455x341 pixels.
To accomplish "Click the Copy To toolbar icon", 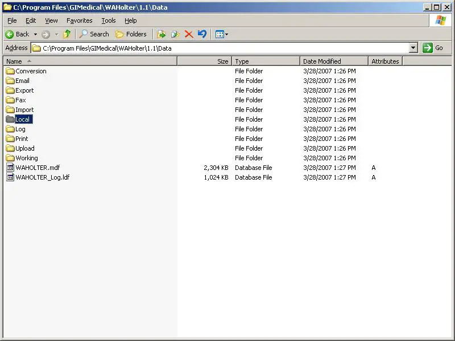I will click(x=175, y=34).
